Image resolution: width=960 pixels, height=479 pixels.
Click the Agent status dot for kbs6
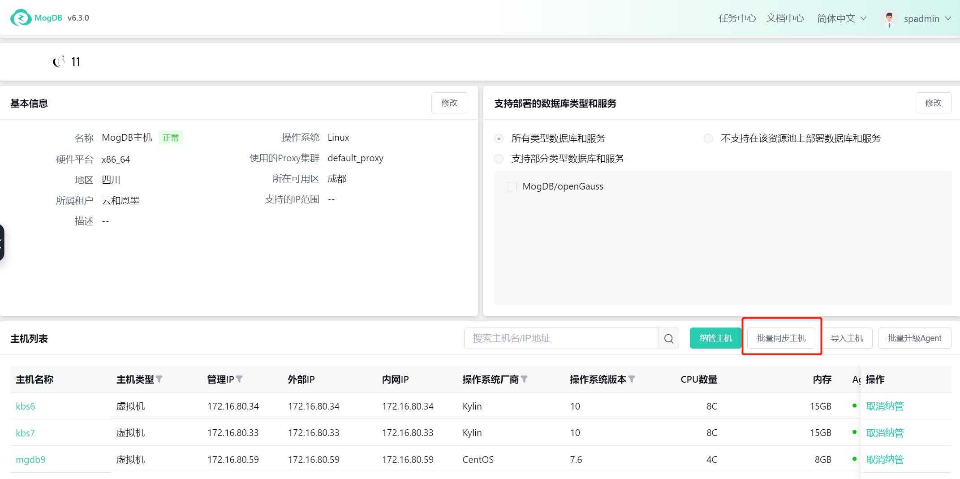[854, 406]
